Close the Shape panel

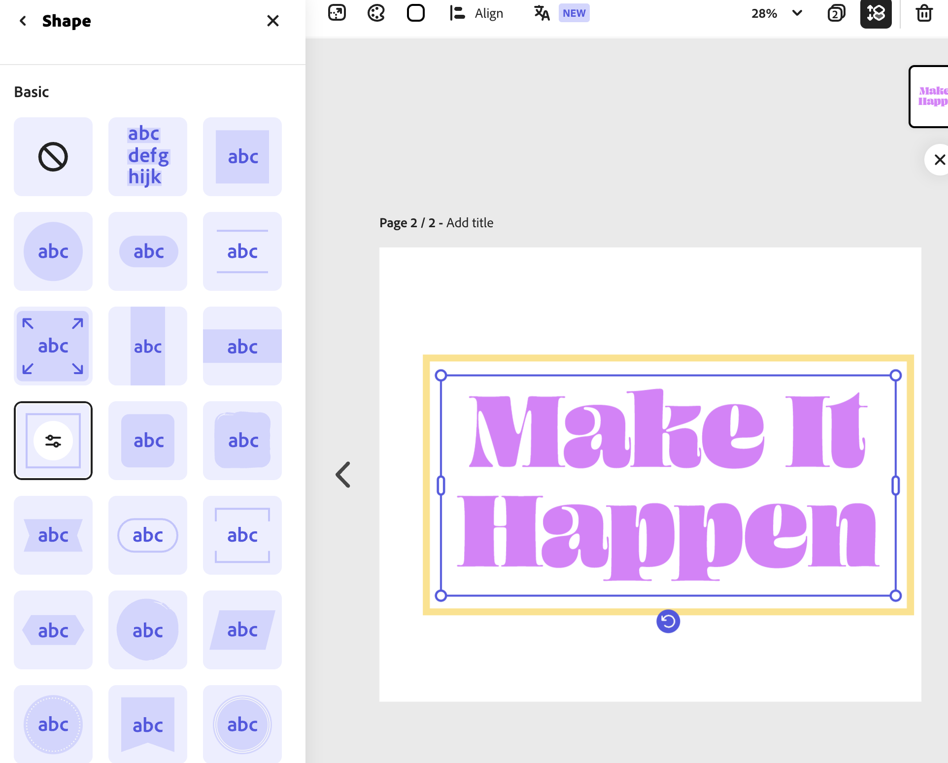click(272, 21)
